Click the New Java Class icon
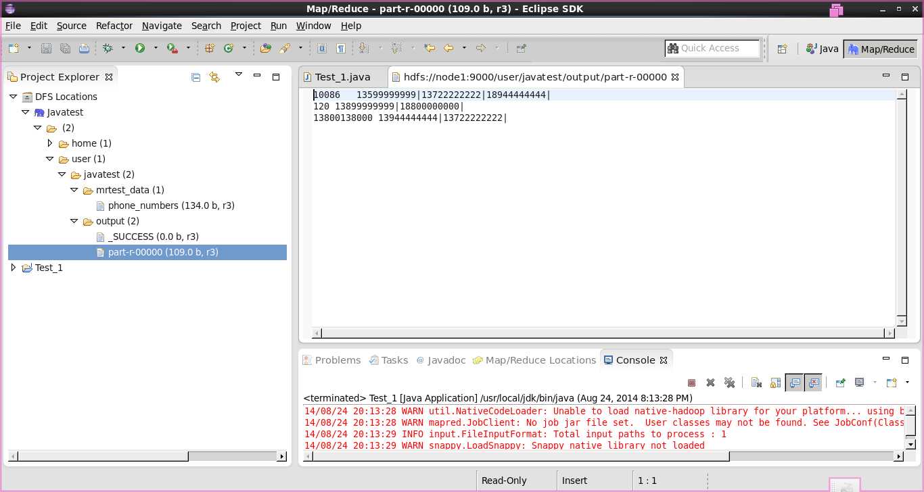 229,48
